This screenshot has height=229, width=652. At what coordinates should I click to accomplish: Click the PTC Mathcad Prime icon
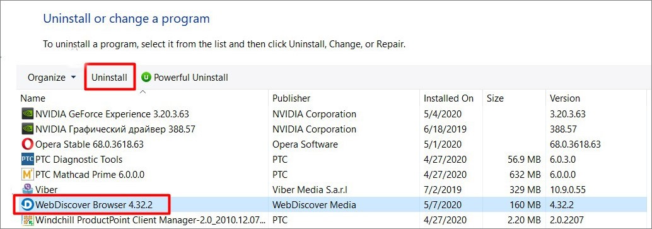28,175
